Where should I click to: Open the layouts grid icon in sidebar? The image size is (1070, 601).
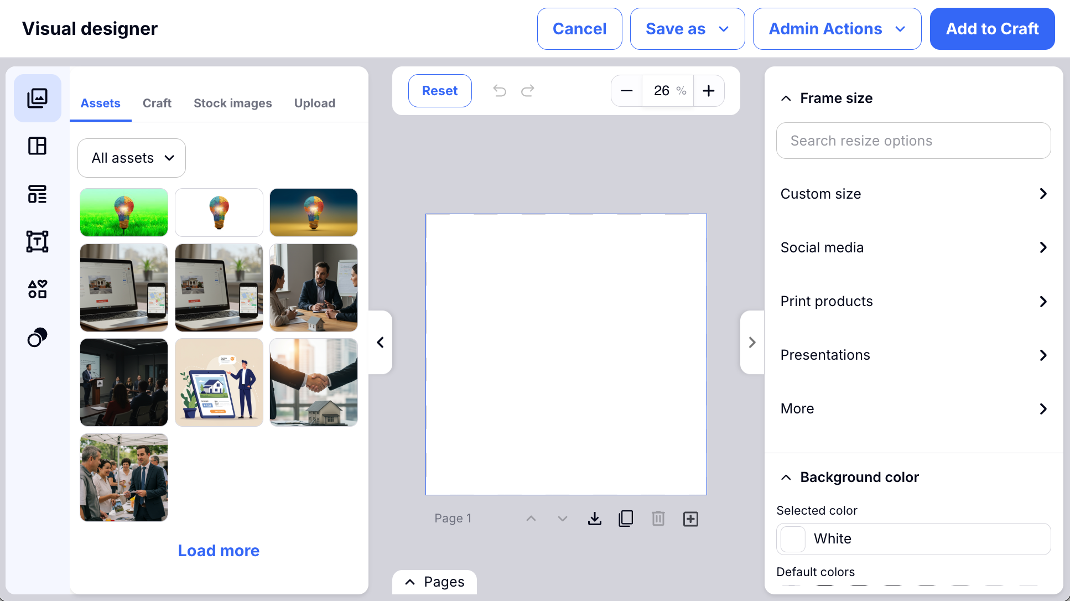point(37,146)
